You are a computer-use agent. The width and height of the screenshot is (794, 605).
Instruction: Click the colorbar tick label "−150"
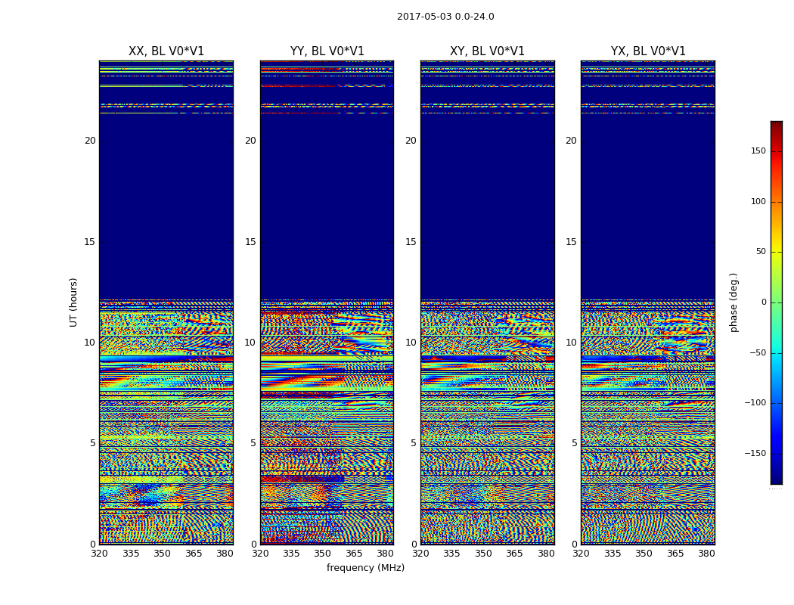755,453
